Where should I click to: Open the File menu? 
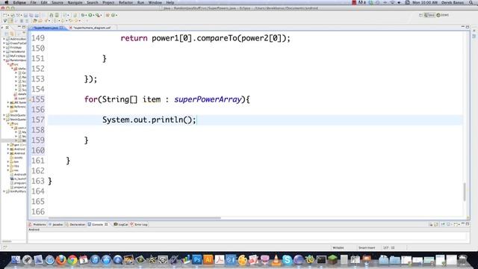33,2
